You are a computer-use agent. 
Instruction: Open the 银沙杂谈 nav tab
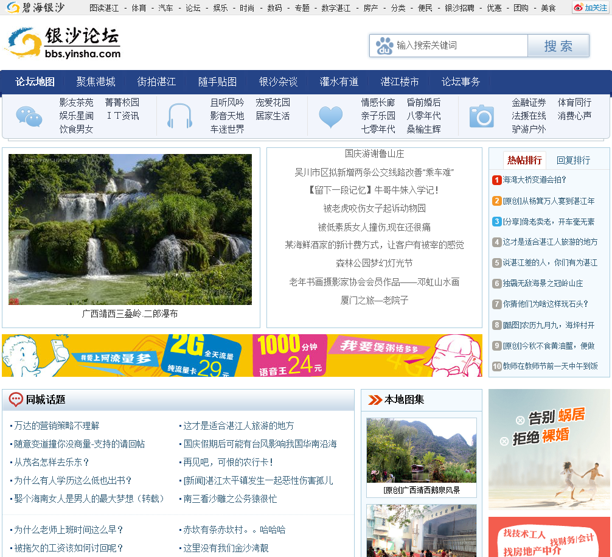click(278, 82)
